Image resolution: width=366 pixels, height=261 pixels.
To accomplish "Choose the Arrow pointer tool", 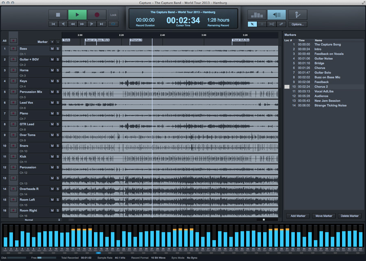I will click(x=252, y=24).
